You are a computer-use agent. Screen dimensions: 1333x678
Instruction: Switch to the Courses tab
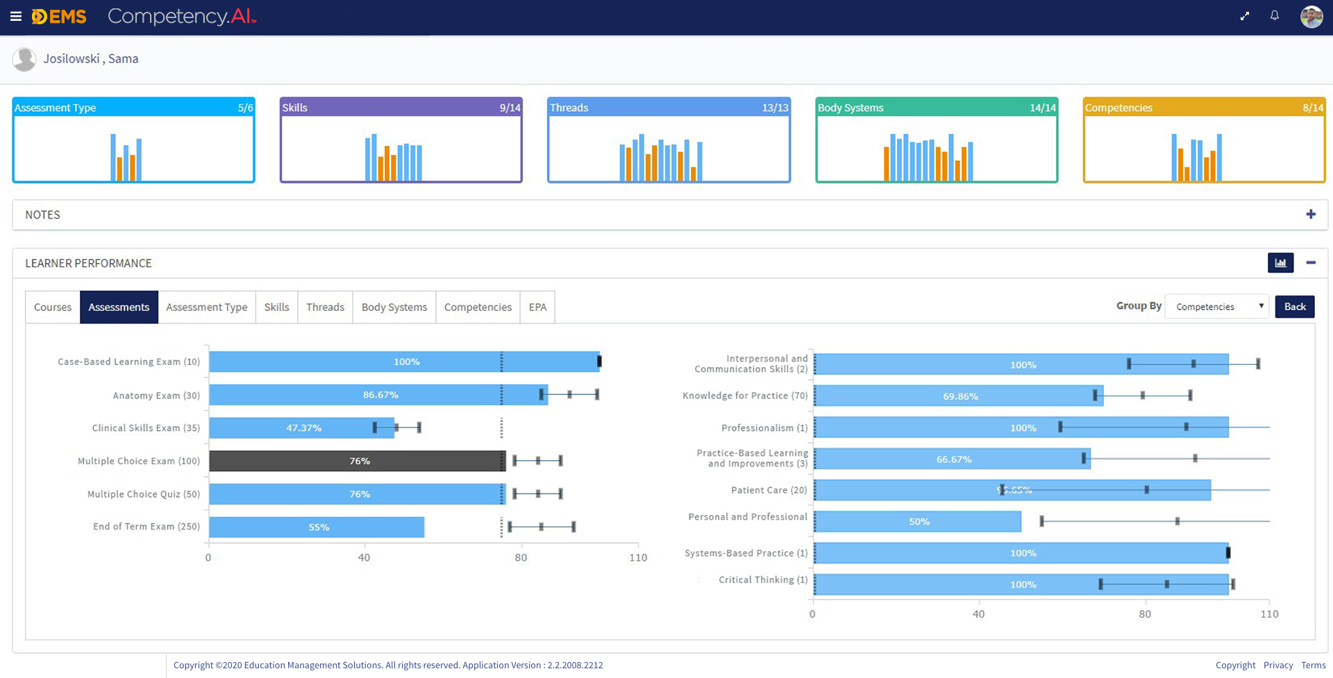(53, 307)
